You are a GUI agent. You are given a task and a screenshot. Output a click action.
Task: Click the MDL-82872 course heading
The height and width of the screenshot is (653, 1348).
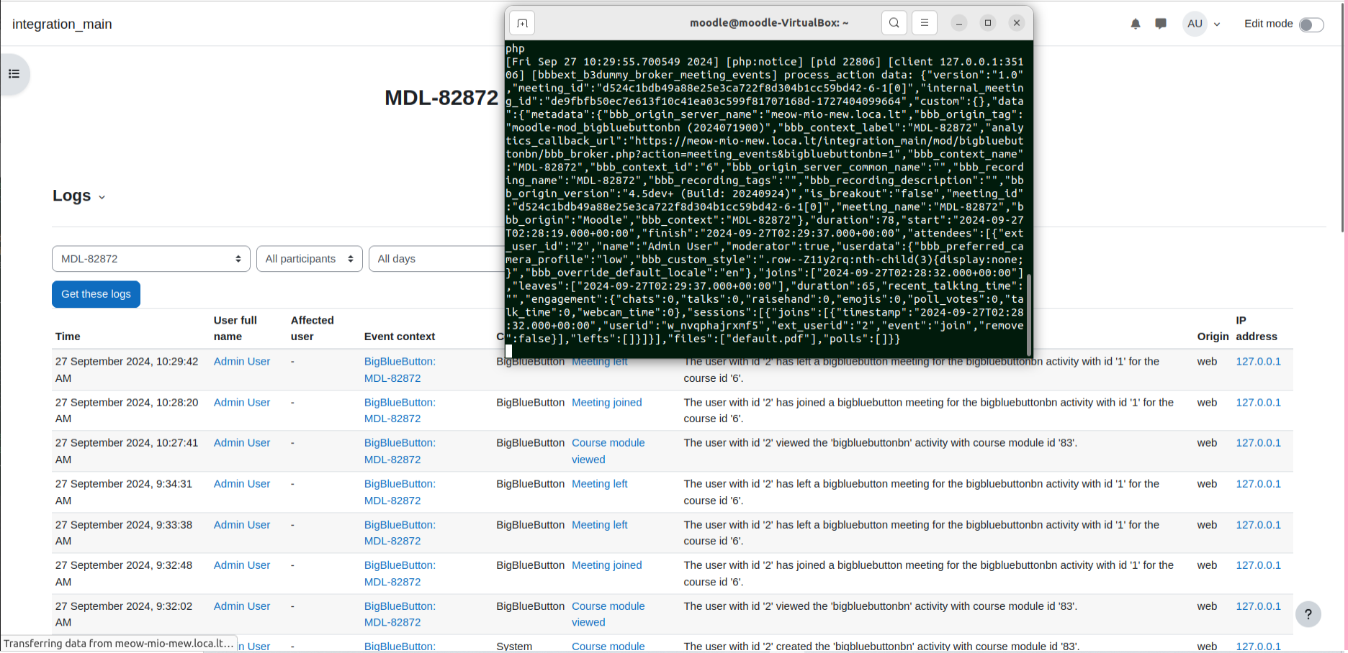coord(441,98)
